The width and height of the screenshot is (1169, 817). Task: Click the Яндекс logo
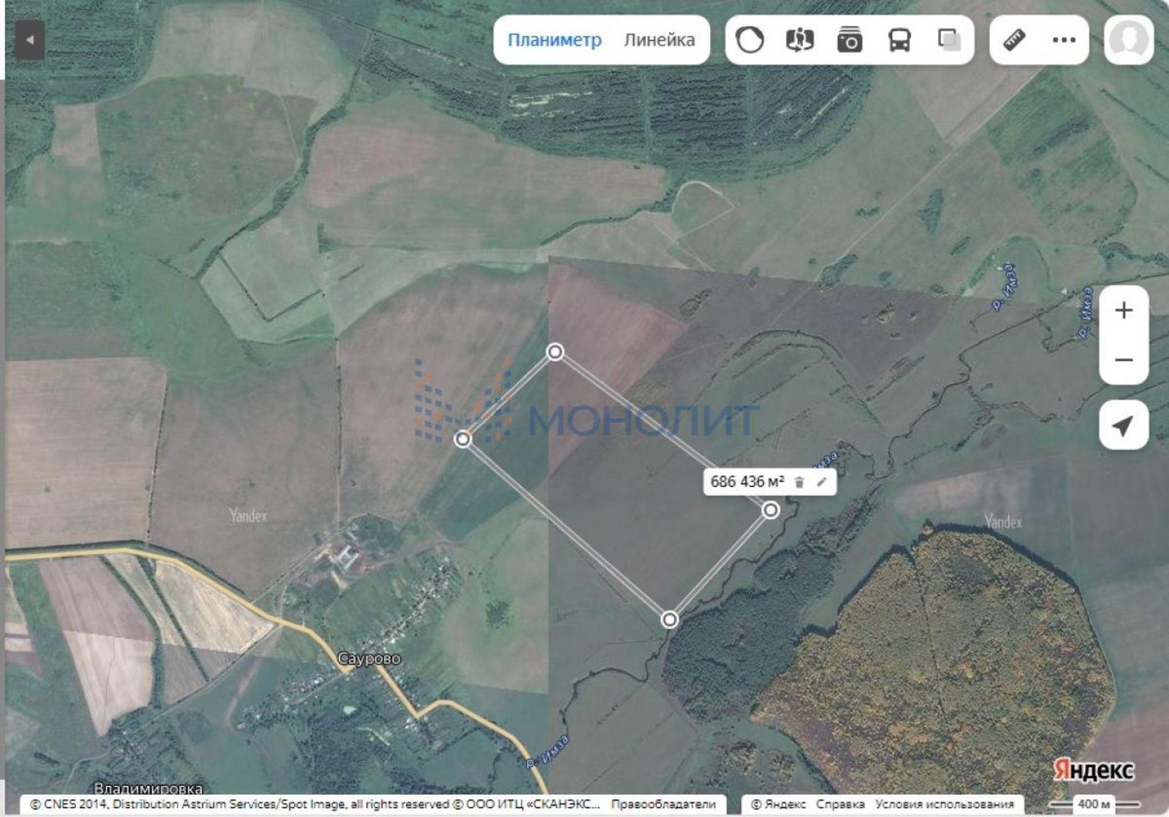pos(1093,771)
